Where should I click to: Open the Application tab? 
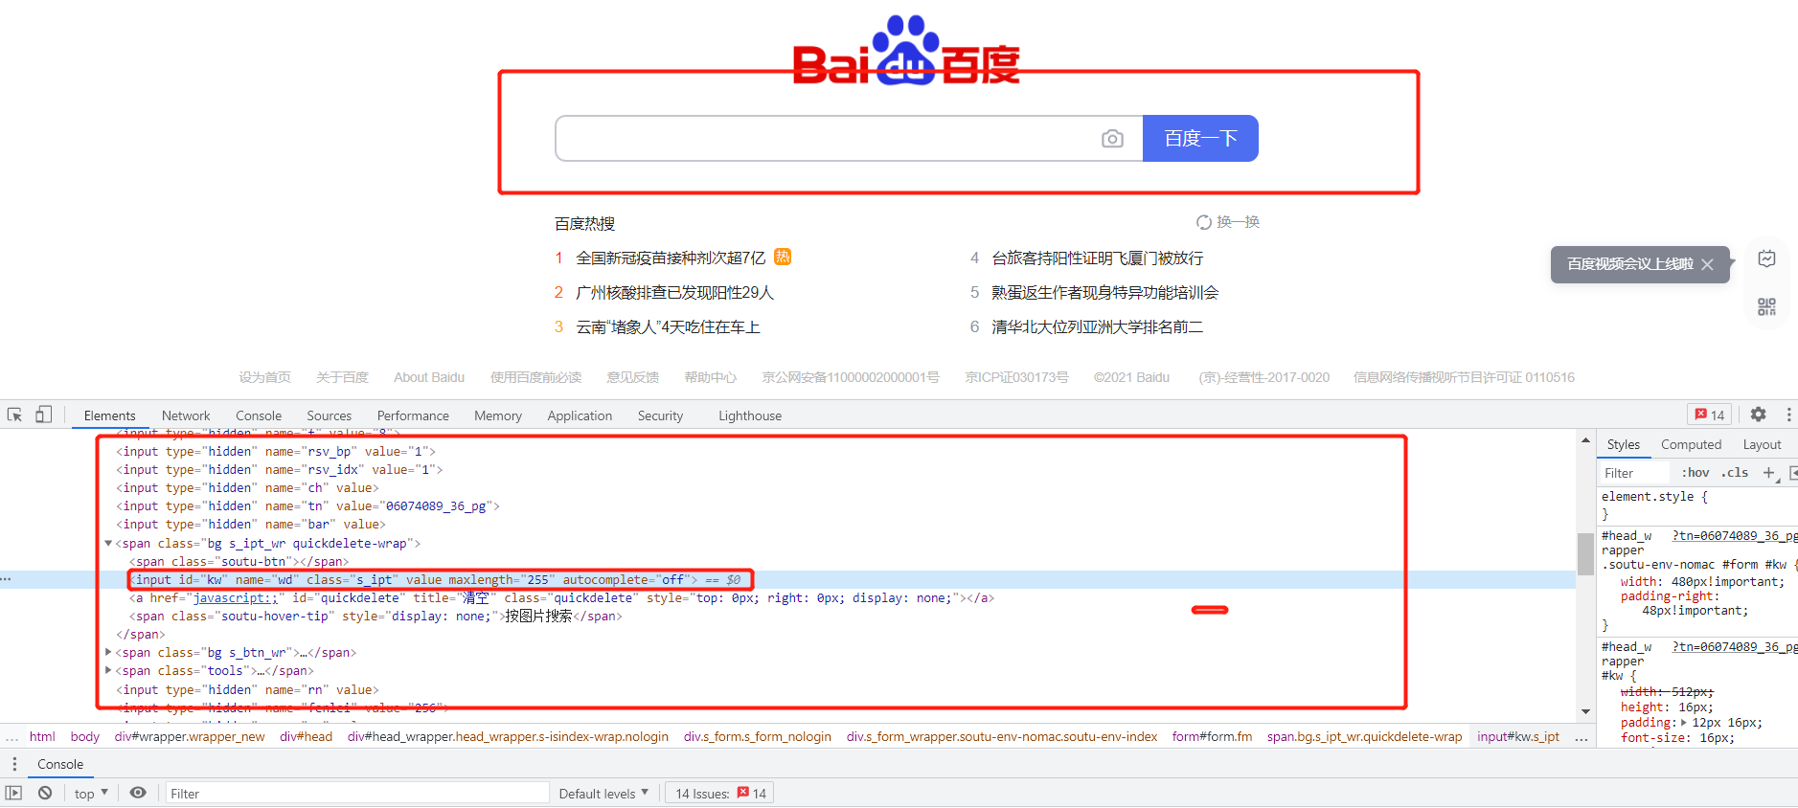[x=580, y=415]
